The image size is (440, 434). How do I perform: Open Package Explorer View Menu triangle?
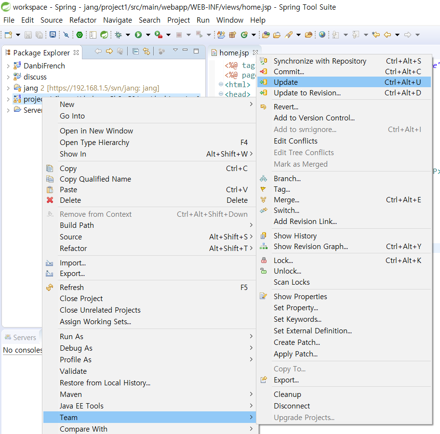coord(175,50)
